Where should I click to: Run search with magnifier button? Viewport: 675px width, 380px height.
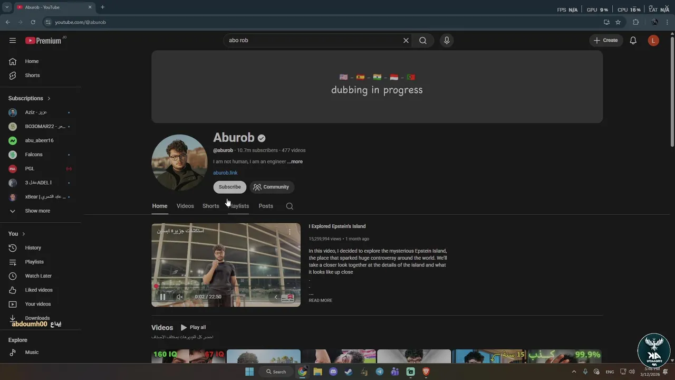(423, 41)
